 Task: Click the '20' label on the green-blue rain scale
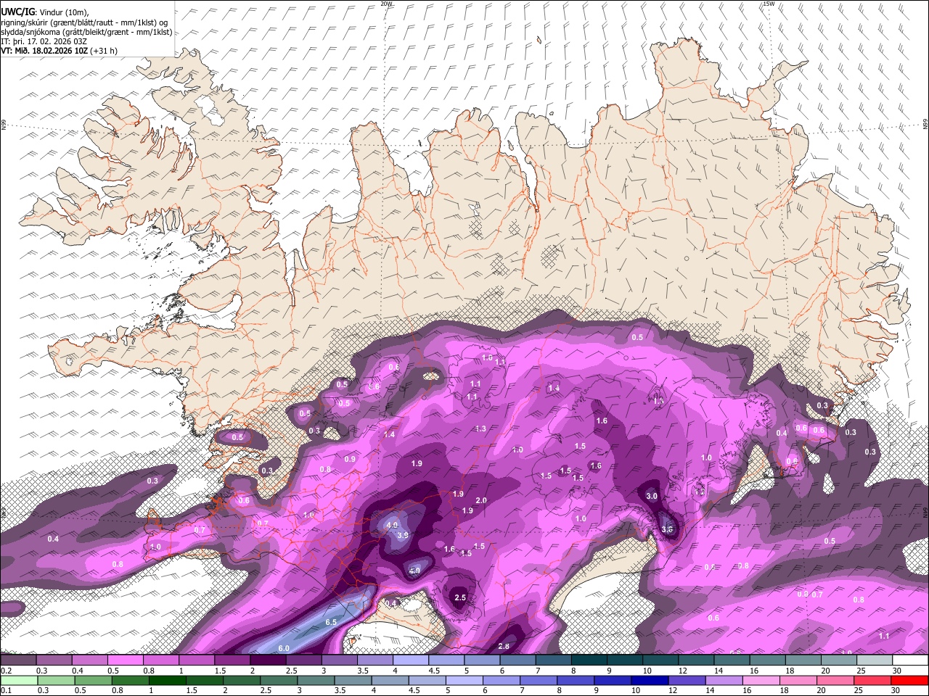(x=822, y=691)
